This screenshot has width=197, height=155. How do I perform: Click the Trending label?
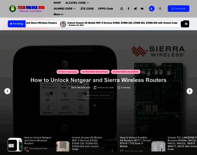[x=17, y=24]
